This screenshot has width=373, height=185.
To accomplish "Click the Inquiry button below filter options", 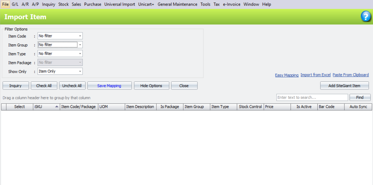I will point(16,86).
